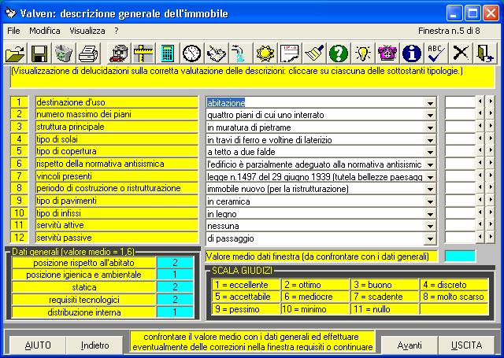Expand the servitù passive dropdown list
Screen dimensions: 504x358
click(430, 238)
